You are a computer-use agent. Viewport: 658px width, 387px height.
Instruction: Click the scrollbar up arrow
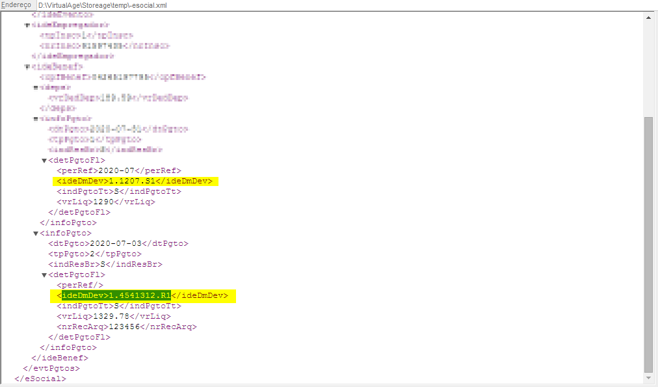[x=648, y=18]
